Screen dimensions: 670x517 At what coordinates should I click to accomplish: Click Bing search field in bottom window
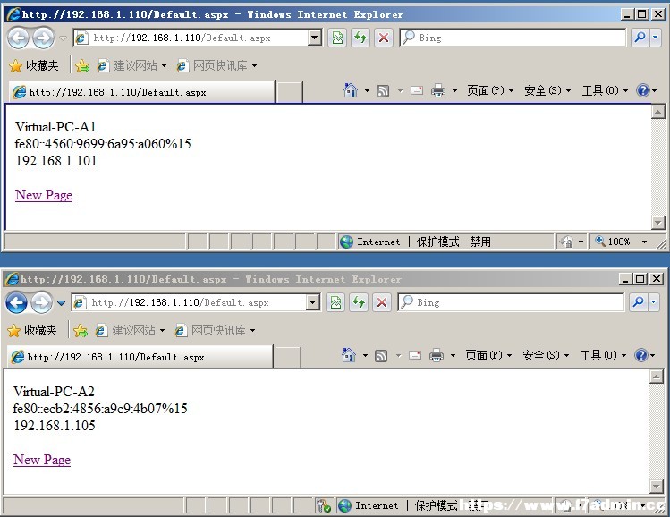pos(511,302)
